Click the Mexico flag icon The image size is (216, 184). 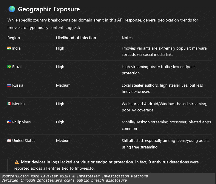click(x=9, y=104)
